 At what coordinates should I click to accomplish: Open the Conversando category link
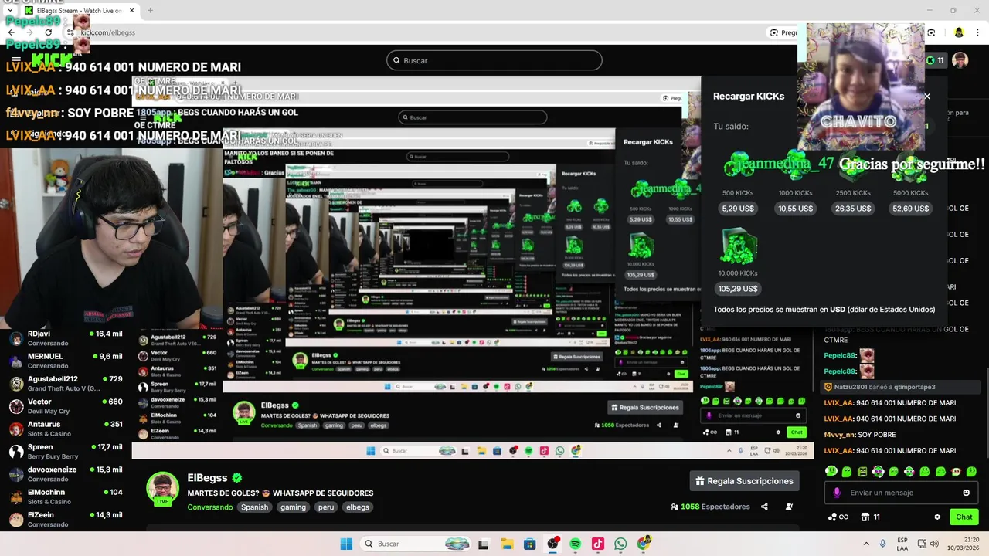pyautogui.click(x=210, y=507)
